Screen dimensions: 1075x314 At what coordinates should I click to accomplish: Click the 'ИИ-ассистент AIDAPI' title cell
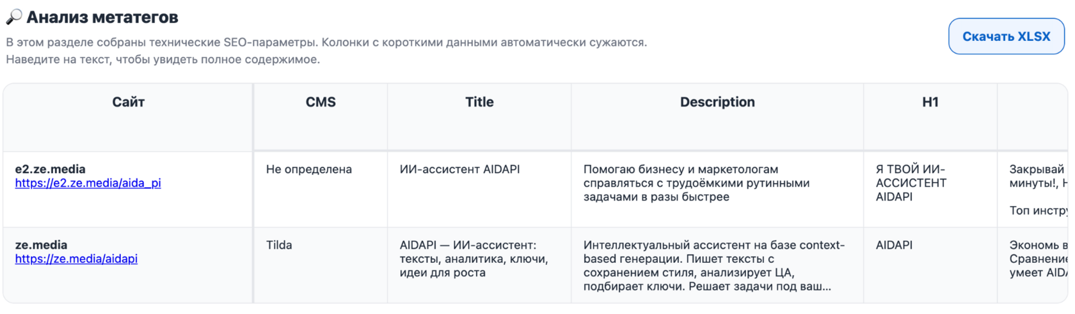point(459,169)
